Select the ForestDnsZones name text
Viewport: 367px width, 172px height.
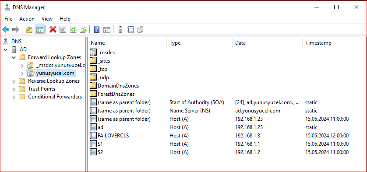(x=116, y=94)
